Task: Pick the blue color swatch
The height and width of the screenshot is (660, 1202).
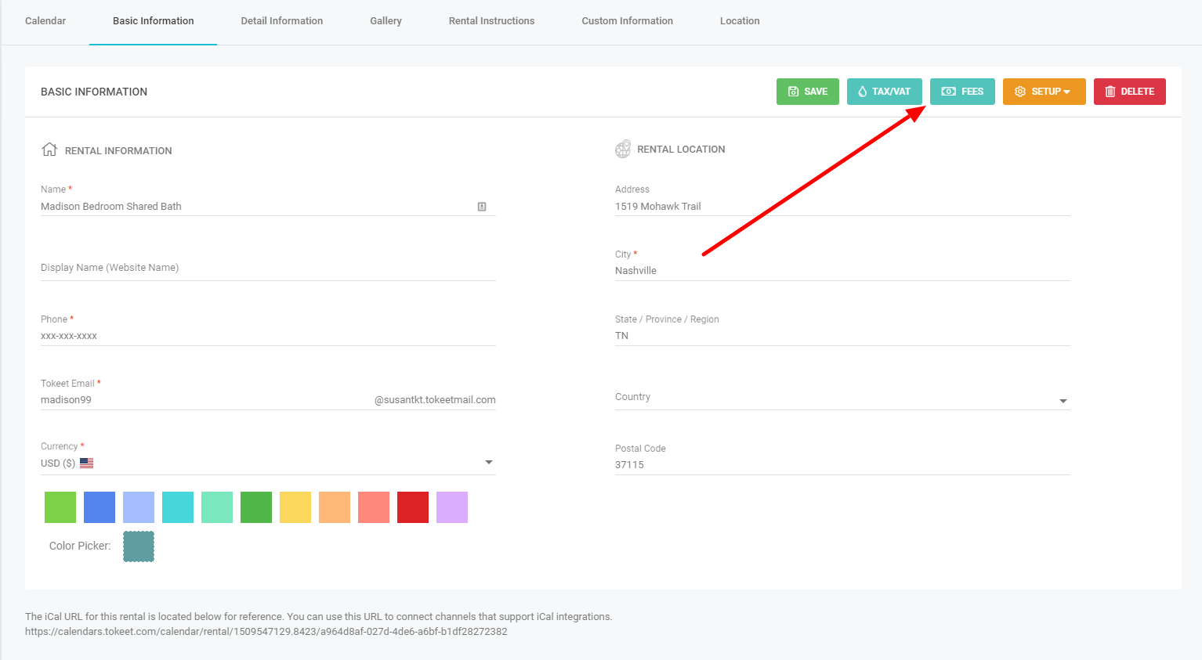Action: (x=100, y=507)
